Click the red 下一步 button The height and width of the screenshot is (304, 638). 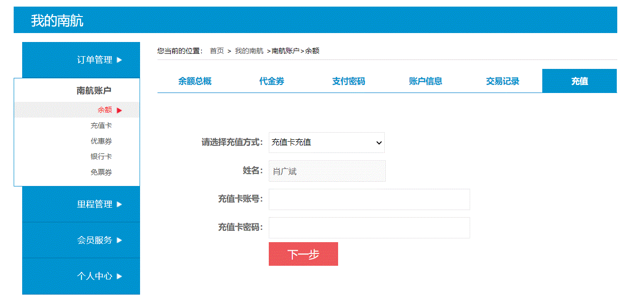303,254
